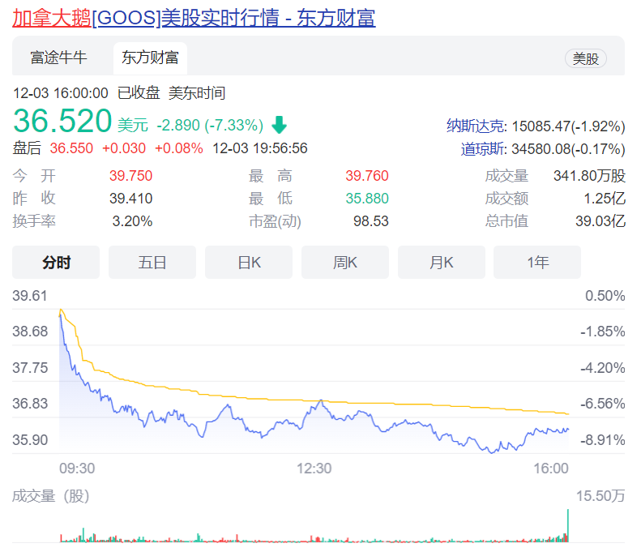Click the 总市值 value 39.03亿
641x552 pixels.
point(600,221)
